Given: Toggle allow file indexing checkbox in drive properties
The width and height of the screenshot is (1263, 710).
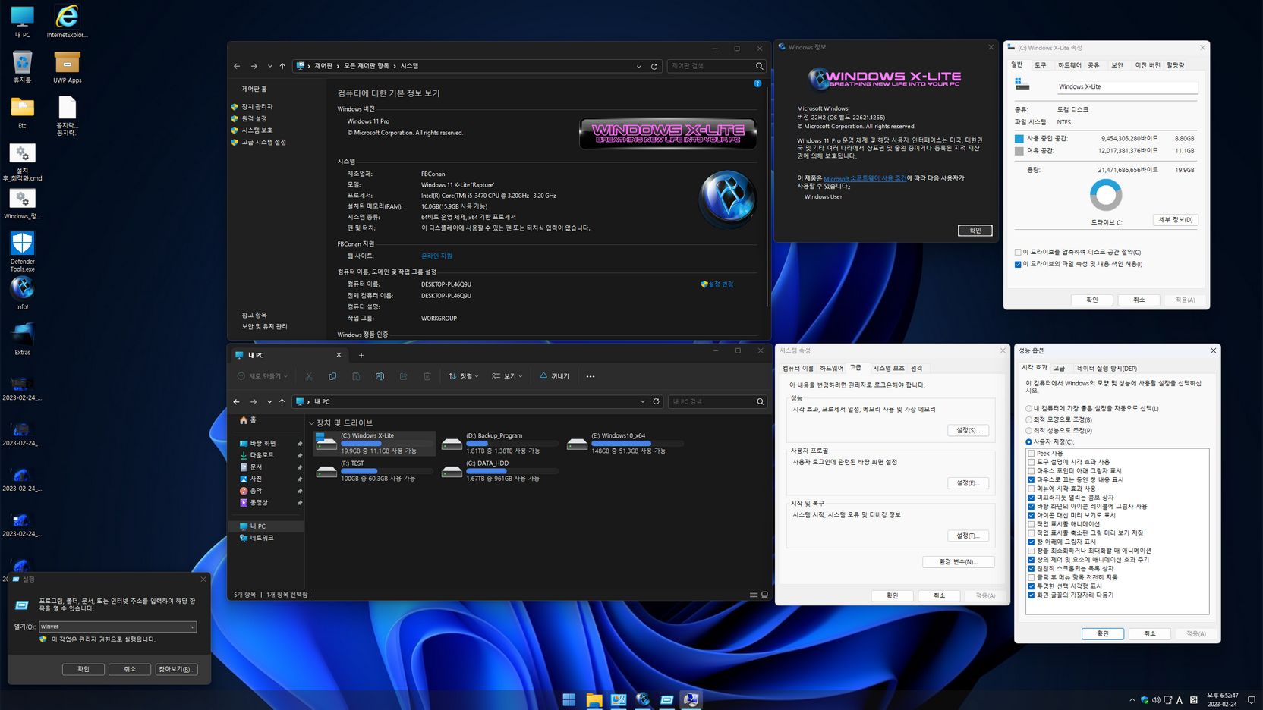Looking at the screenshot, I should click(1018, 265).
